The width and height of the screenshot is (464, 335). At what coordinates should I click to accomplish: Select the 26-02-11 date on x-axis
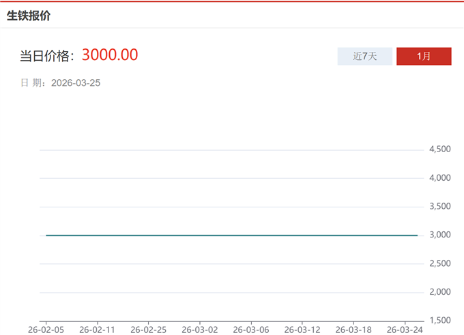coord(98,330)
